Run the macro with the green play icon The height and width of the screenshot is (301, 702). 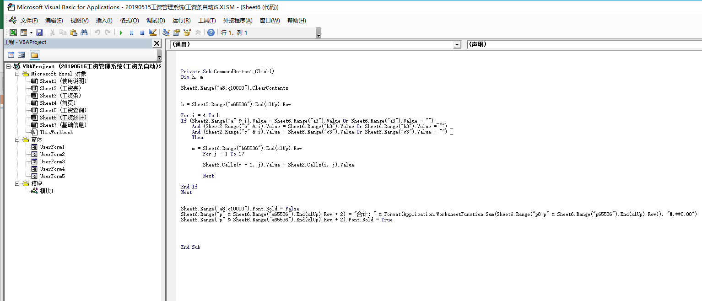point(121,32)
